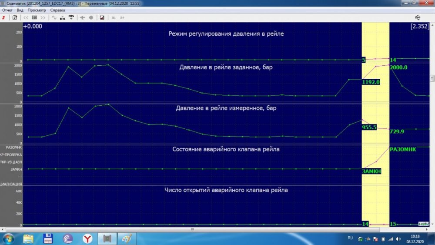Click the horizontal scrollbar left arrow
Viewport: 435px width, 245px height.
(x=3, y=229)
